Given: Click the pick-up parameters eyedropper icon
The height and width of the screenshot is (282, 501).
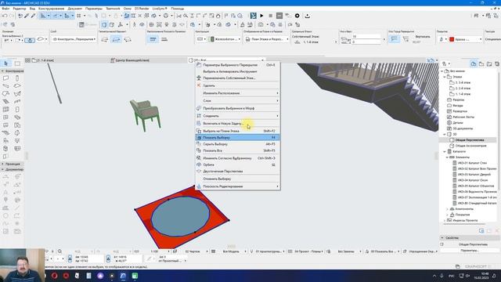Looking at the screenshot, I should point(27,16).
